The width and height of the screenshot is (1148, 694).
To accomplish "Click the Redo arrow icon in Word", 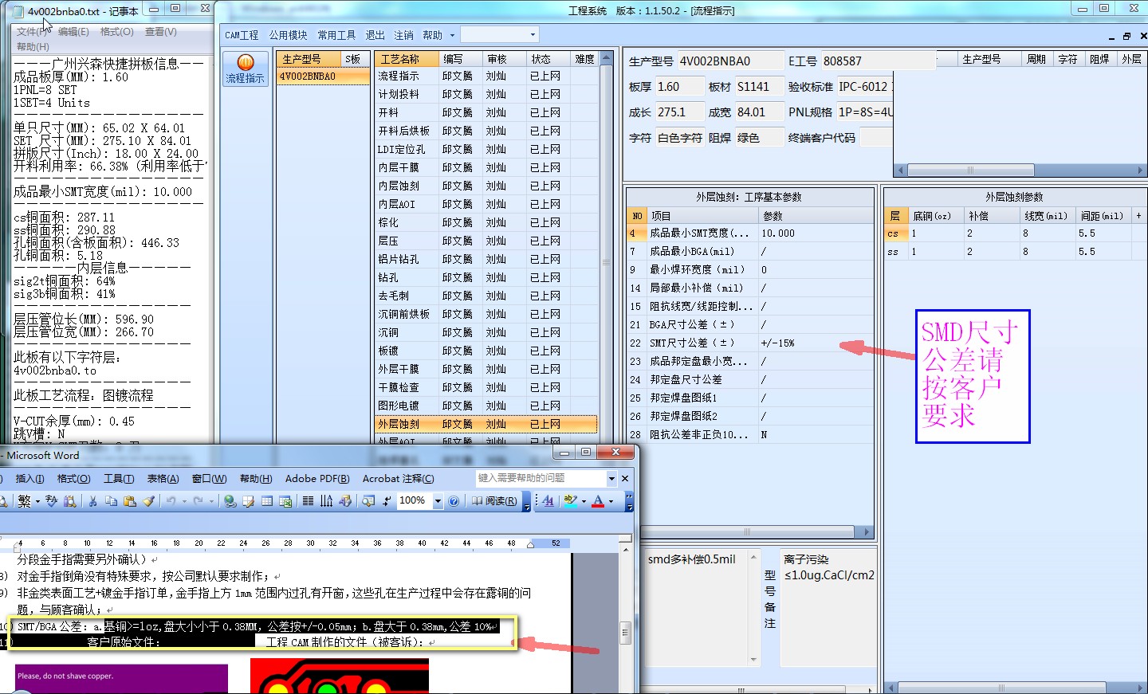I will [198, 501].
